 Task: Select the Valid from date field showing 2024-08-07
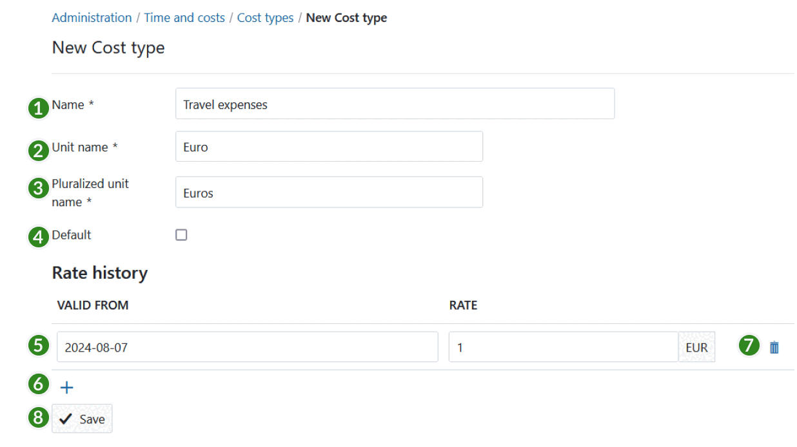[248, 347]
